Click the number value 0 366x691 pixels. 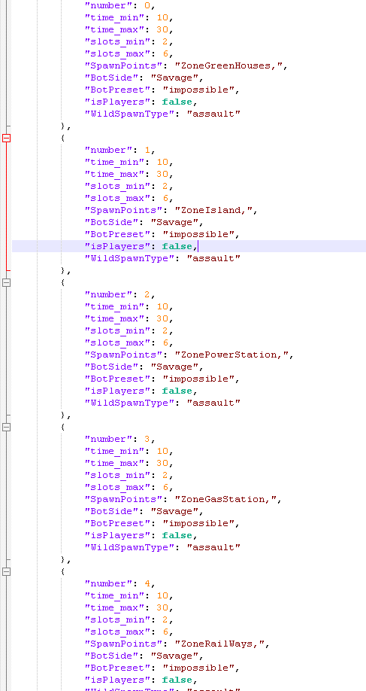[x=147, y=6]
